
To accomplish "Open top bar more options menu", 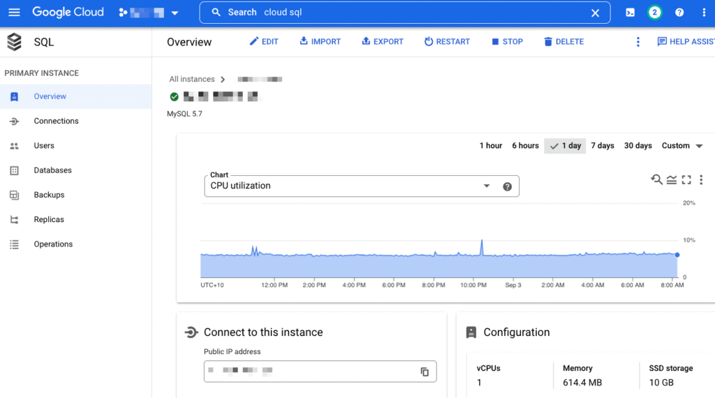I will (704, 13).
